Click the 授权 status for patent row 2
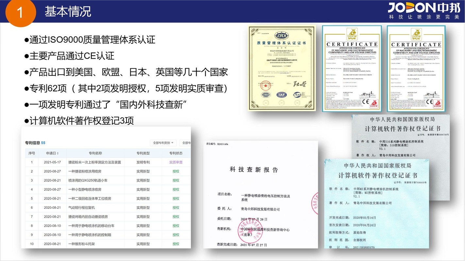465x261 pixels. pyautogui.click(x=176, y=171)
